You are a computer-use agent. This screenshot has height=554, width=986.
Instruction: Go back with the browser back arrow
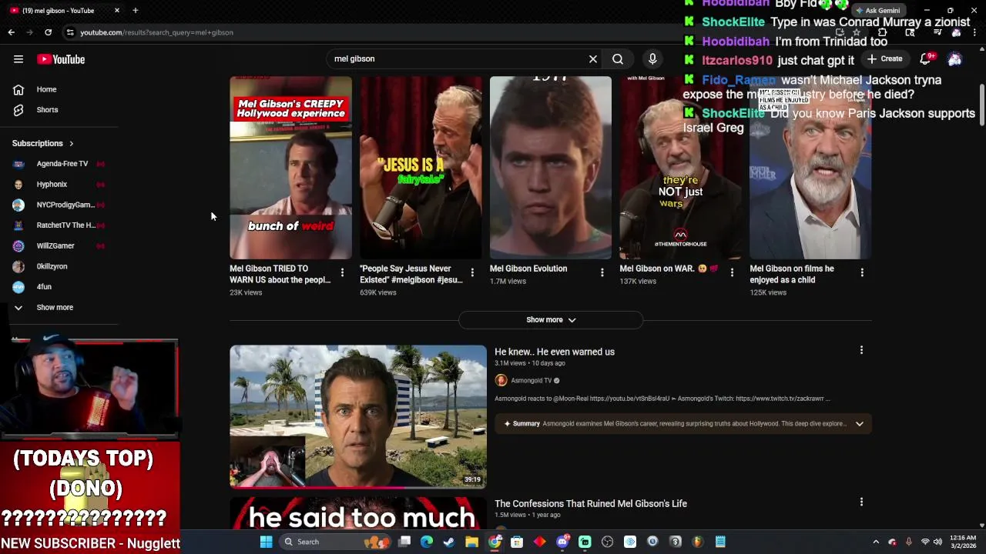(x=11, y=32)
